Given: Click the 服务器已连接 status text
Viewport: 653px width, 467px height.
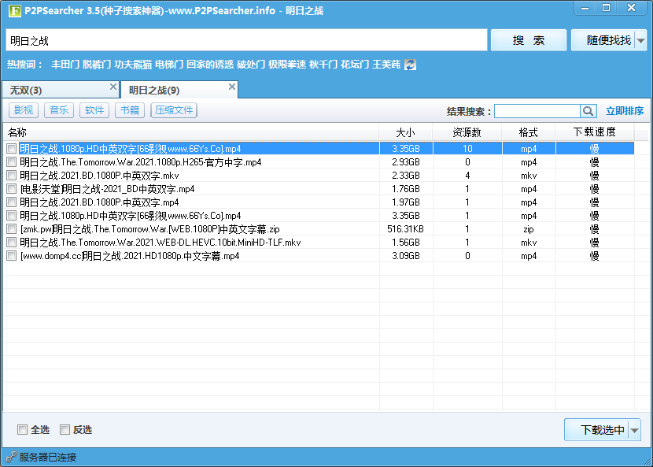Looking at the screenshot, I should (48, 457).
